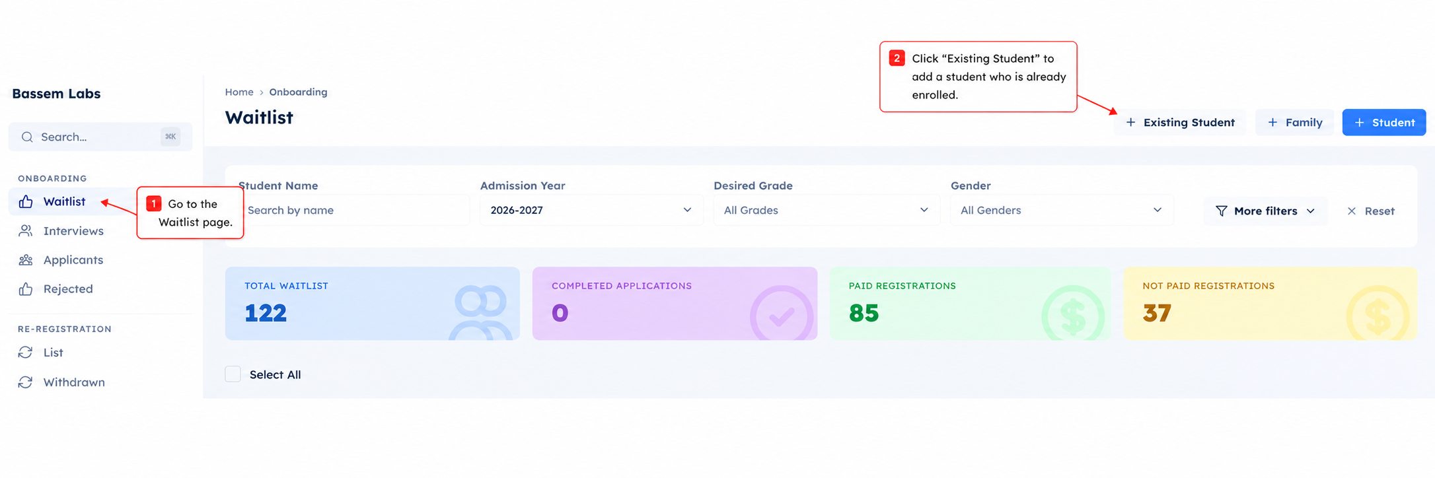Viewport: 1435px width, 478px height.
Task: Click the chevron on Admission Year select
Action: pyautogui.click(x=687, y=210)
